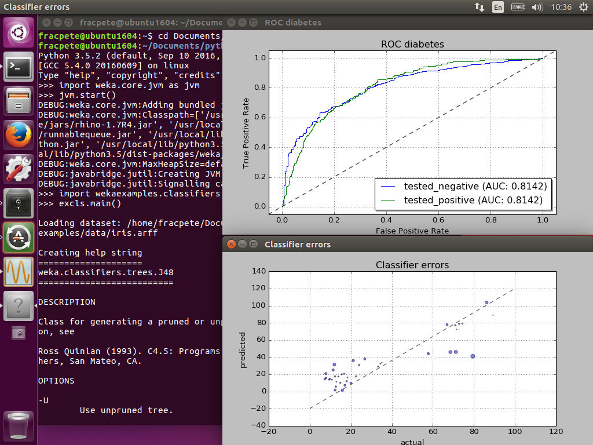Viewport: 593px width, 445px height.
Task: Maximize the ROC diabetes window
Action: coord(253,23)
